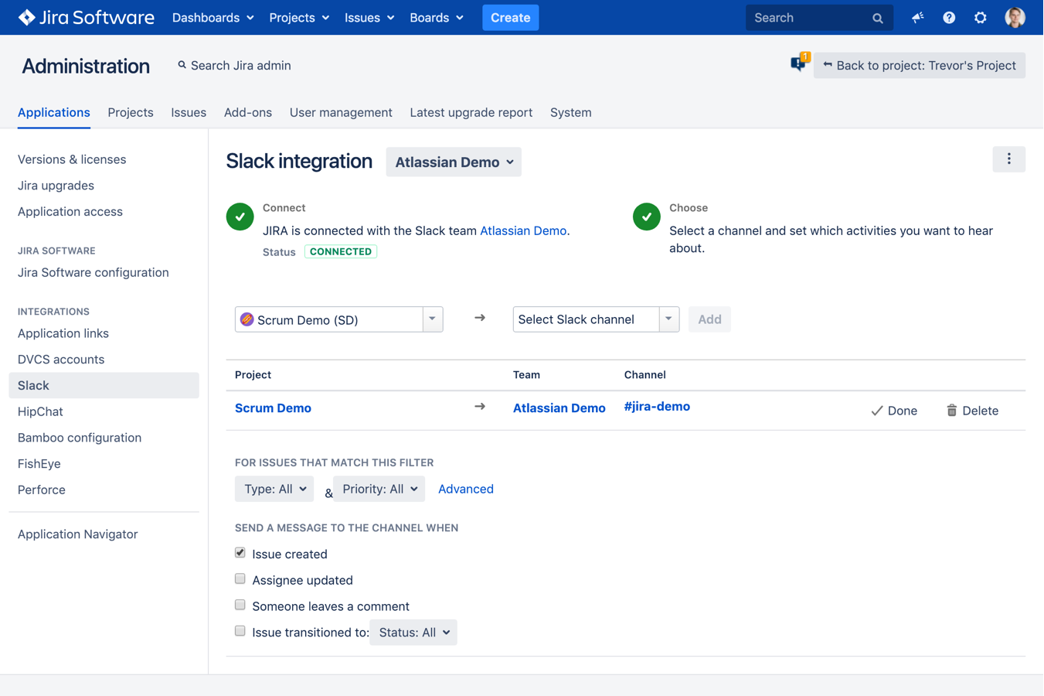Image resolution: width=1044 pixels, height=696 pixels.
Task: Enable the Issue created checkbox
Action: click(240, 553)
